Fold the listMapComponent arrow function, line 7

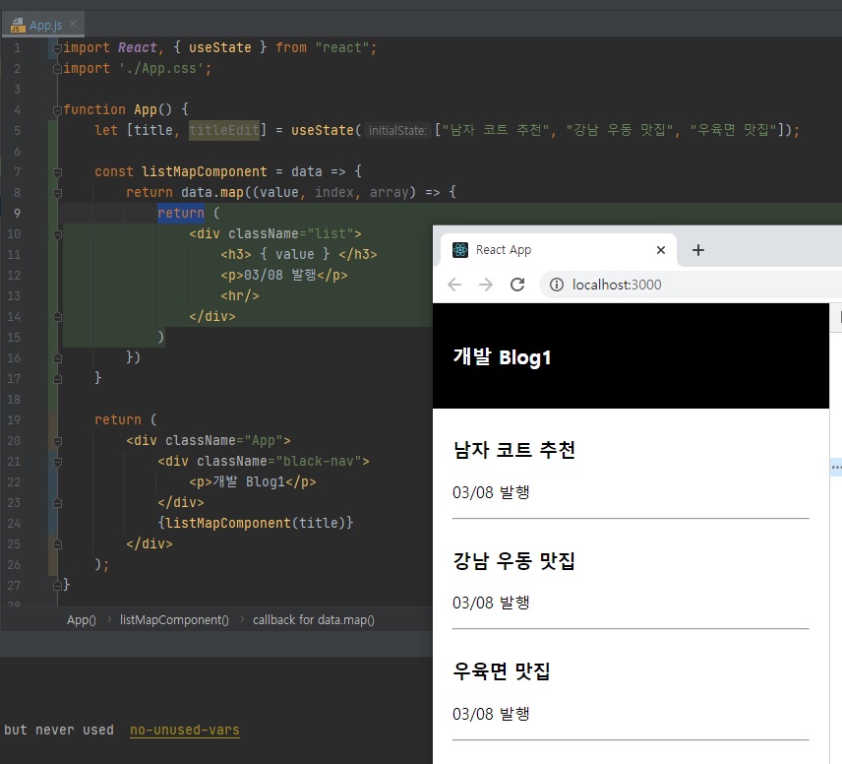pyautogui.click(x=57, y=172)
